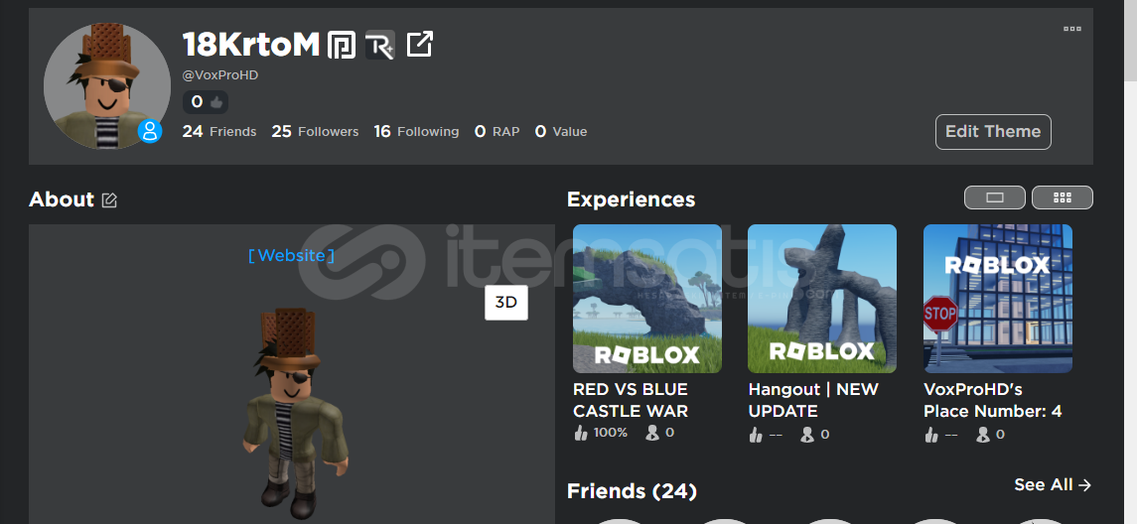Click the 100% like rating under Castle War
Image resolution: width=1137 pixels, height=524 pixels.
(601, 433)
